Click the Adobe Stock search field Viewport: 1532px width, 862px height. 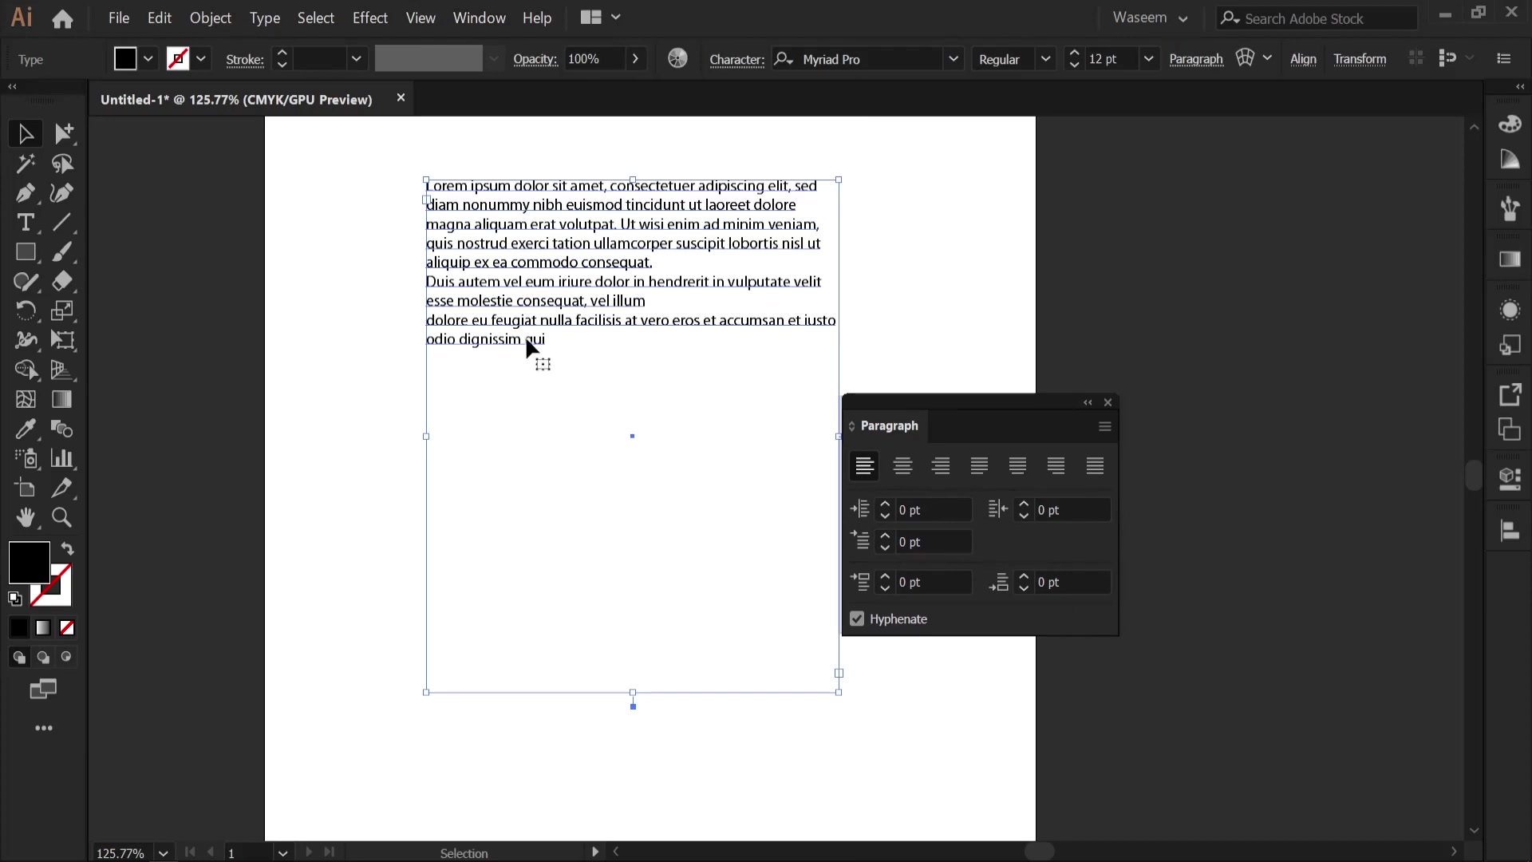pos(1317,18)
